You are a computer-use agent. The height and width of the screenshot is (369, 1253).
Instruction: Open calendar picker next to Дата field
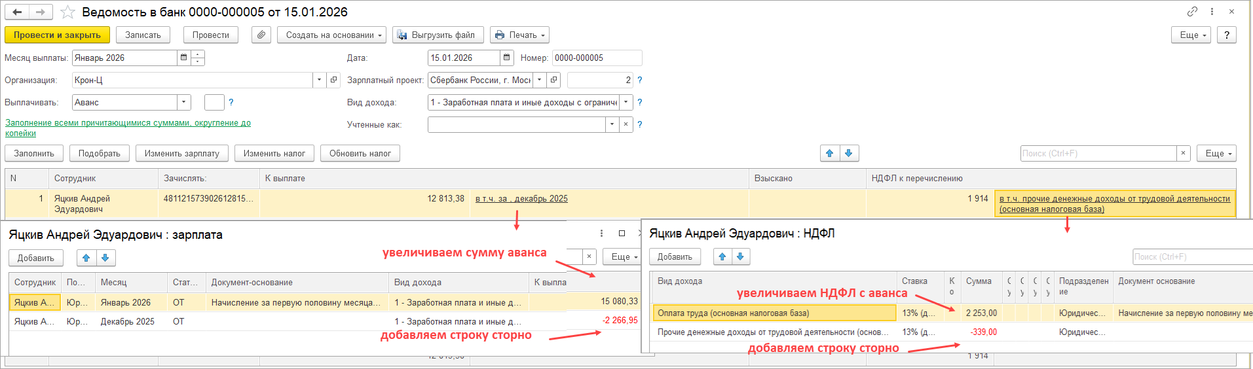[x=506, y=58]
